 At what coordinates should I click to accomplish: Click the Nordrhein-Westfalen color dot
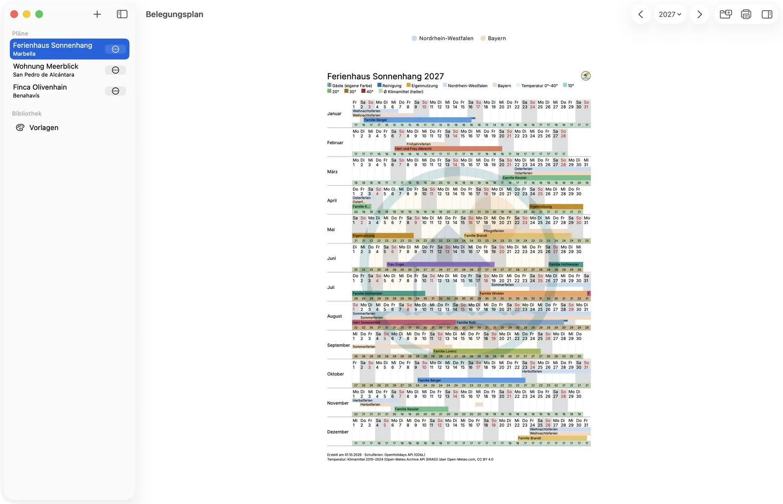click(x=414, y=38)
